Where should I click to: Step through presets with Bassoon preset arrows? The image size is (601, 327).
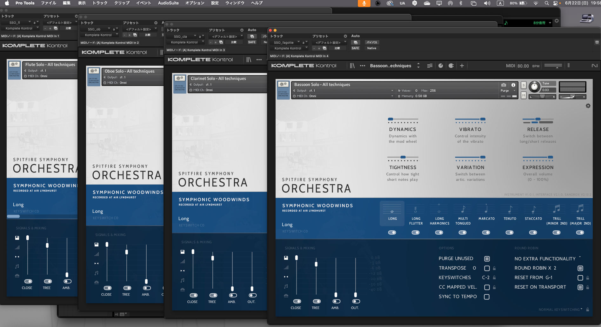tap(418, 66)
